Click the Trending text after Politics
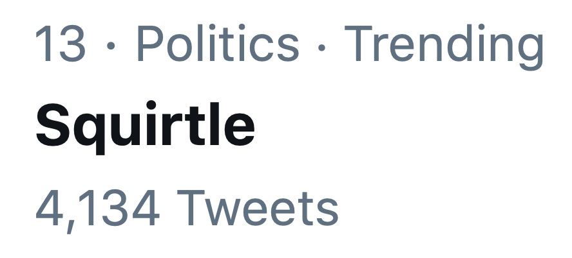The height and width of the screenshot is (258, 572). [x=444, y=45]
